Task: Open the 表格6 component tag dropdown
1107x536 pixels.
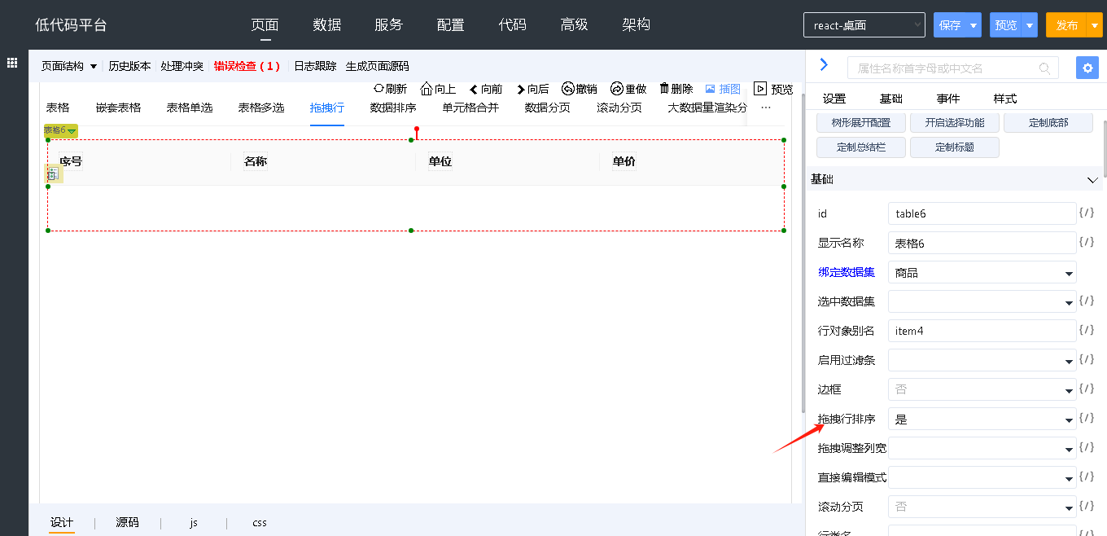Action: (x=61, y=130)
